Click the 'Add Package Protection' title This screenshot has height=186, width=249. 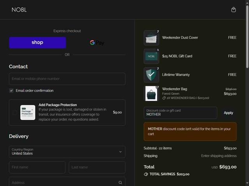(x=58, y=105)
